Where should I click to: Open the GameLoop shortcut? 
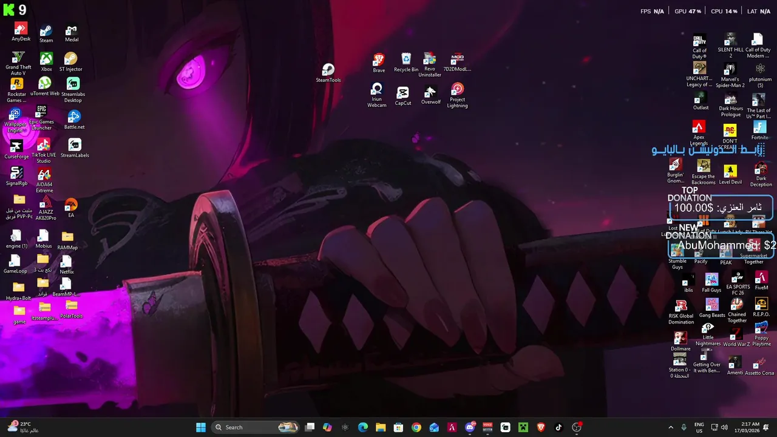coord(15,264)
